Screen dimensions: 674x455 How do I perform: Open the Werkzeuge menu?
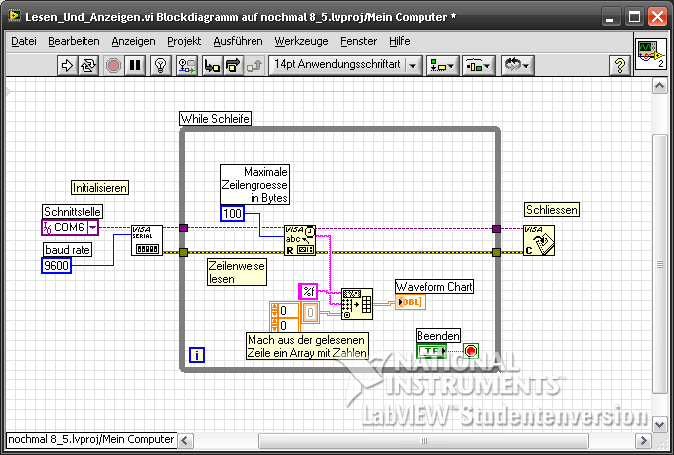[302, 41]
